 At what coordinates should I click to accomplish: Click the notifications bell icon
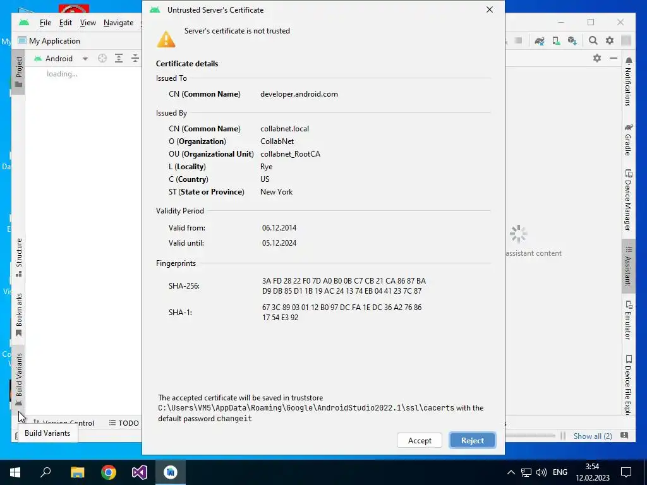(629, 61)
